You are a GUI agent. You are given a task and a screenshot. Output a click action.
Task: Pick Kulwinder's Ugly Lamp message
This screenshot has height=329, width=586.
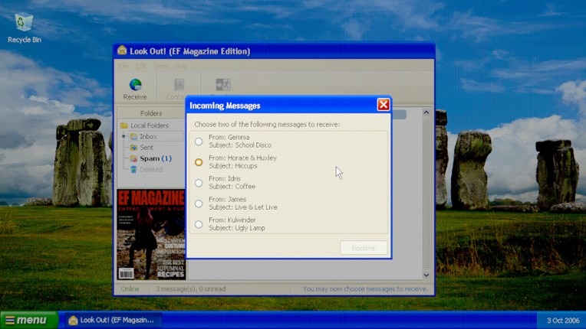click(x=199, y=224)
